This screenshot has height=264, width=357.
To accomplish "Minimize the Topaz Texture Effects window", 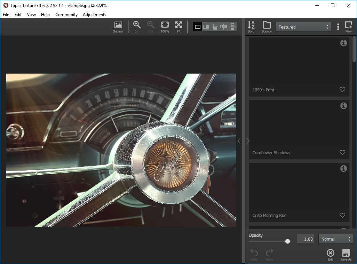I will [x=317, y=5].
